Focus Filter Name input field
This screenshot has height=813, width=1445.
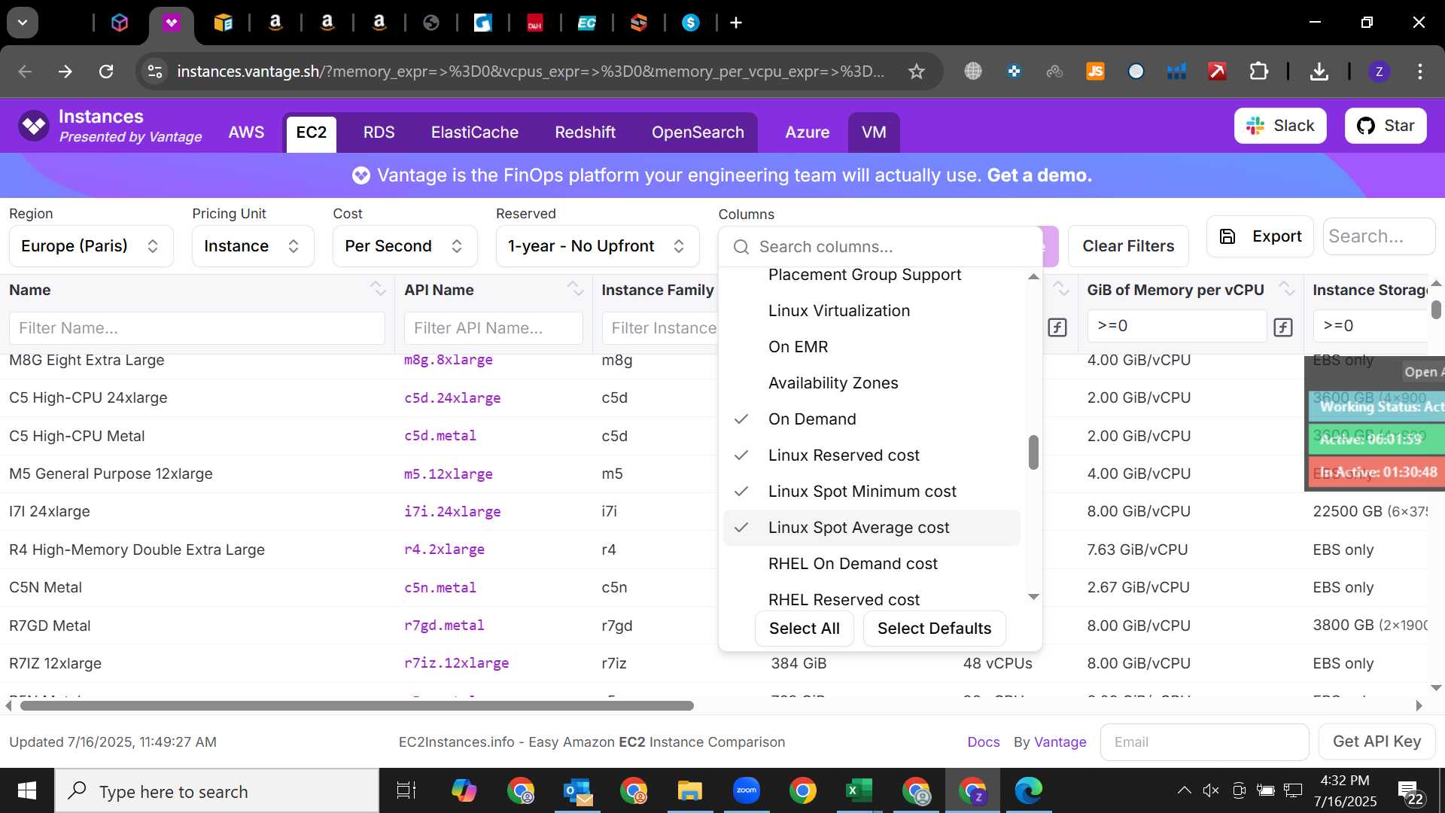(197, 328)
